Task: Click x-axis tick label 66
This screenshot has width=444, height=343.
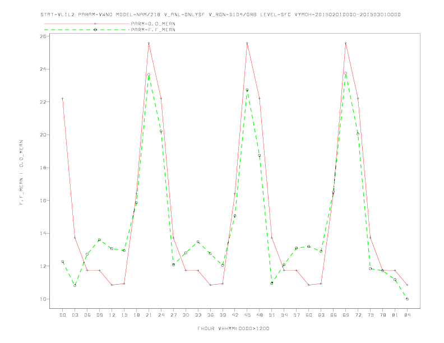Action: click(x=334, y=315)
